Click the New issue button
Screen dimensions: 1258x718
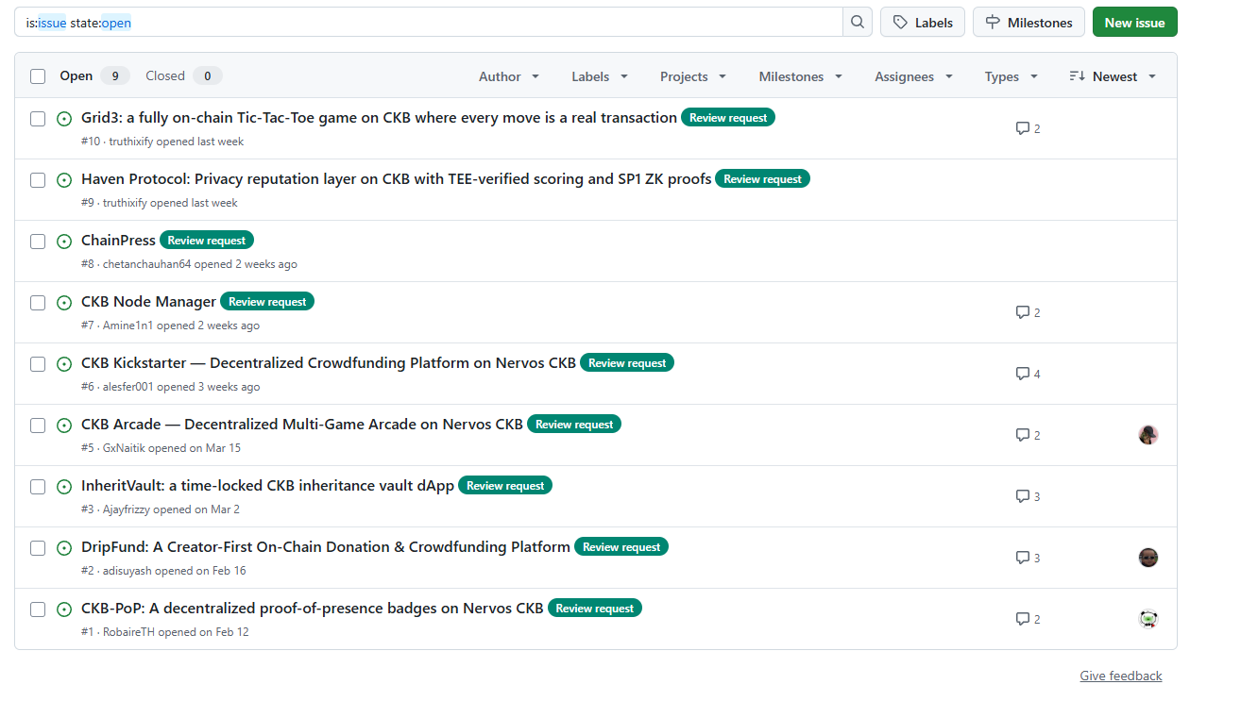(x=1134, y=23)
